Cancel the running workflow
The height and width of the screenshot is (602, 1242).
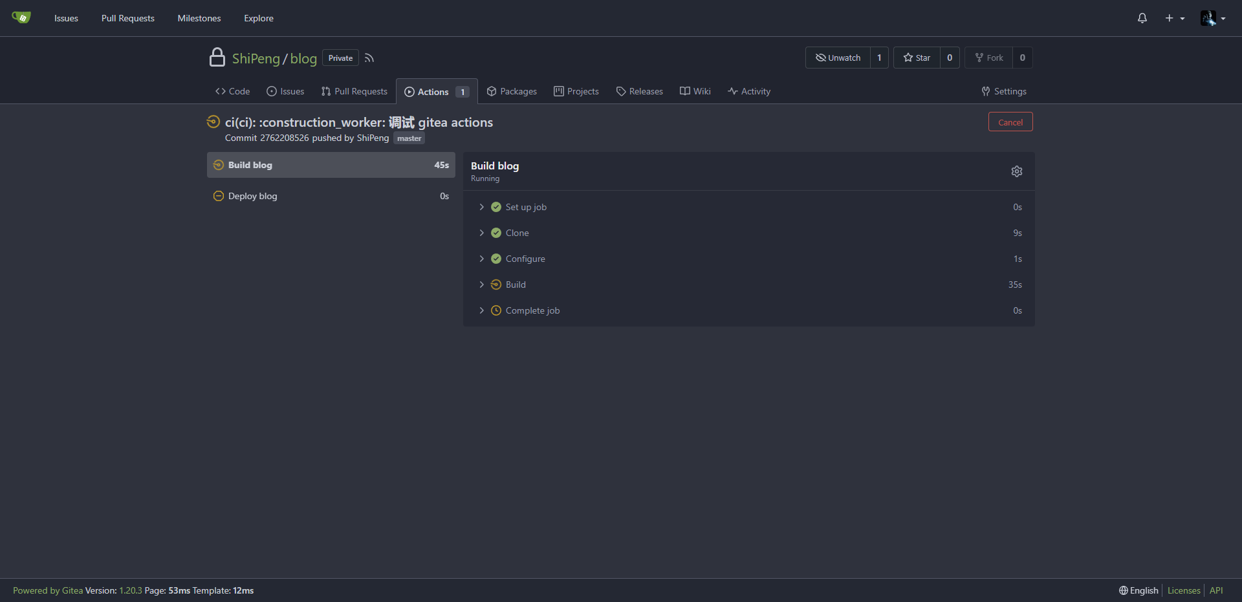(x=1010, y=122)
